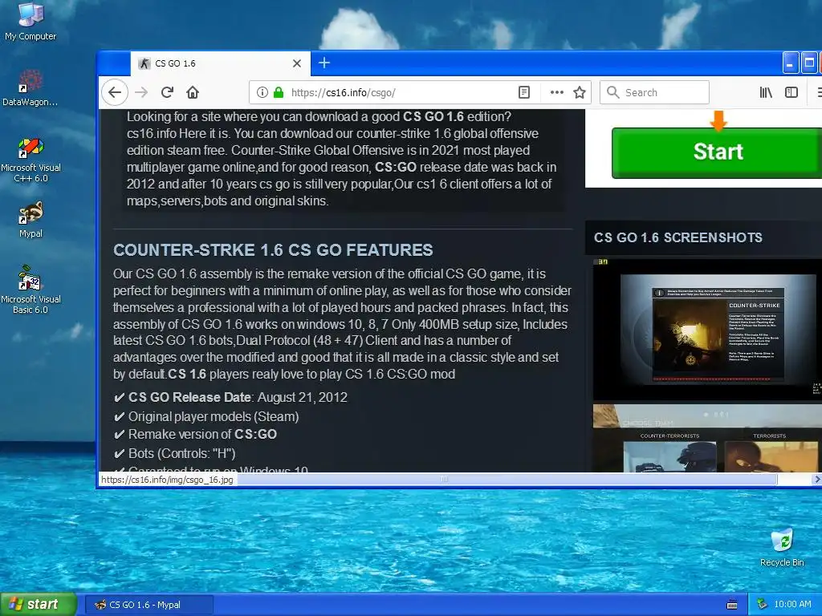Open the Library toolbar icon
The height and width of the screenshot is (616, 822).
coord(766,93)
